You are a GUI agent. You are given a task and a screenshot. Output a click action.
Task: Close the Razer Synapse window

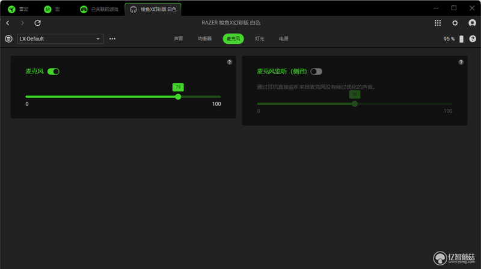(472, 8)
